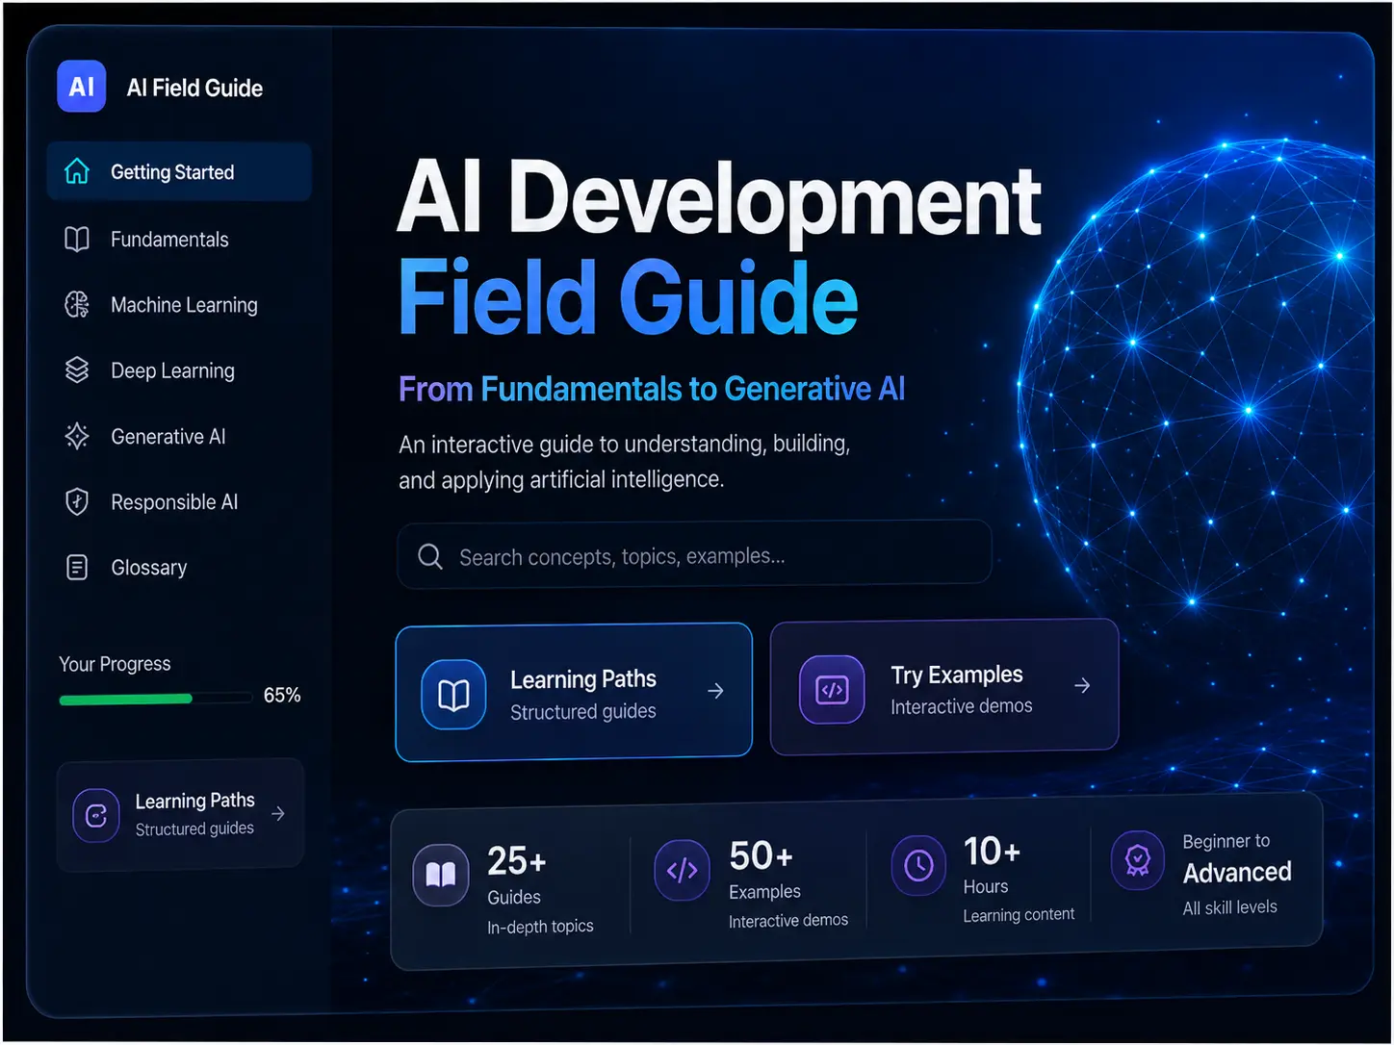Screen dimensions: 1394x1045
Task: Click the "Field Guide" gradient headline
Action: [628, 297]
